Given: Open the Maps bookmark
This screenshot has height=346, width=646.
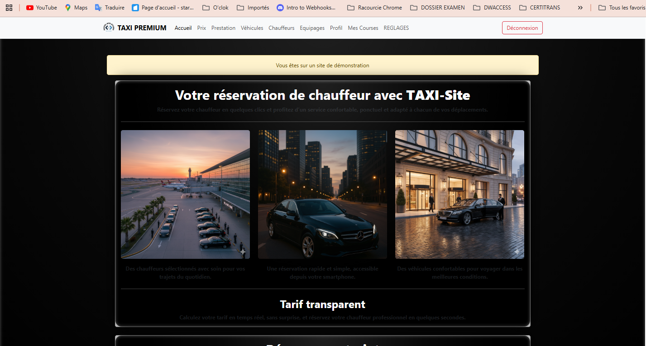Looking at the screenshot, I should (x=76, y=7).
